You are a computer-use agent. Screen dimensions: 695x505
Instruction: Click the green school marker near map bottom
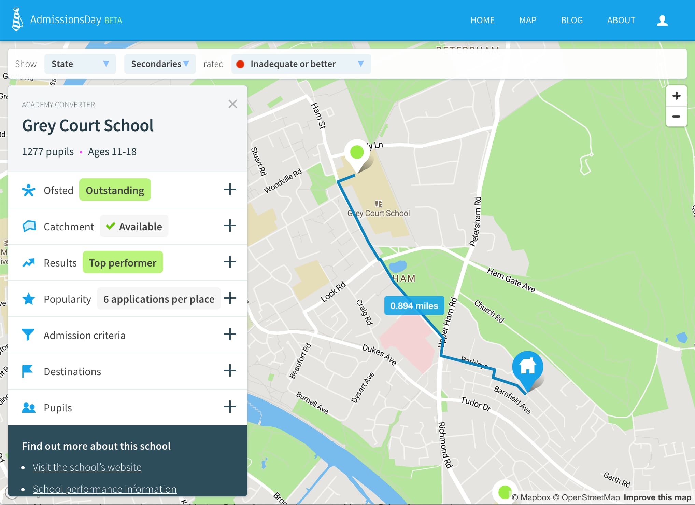[x=504, y=492]
